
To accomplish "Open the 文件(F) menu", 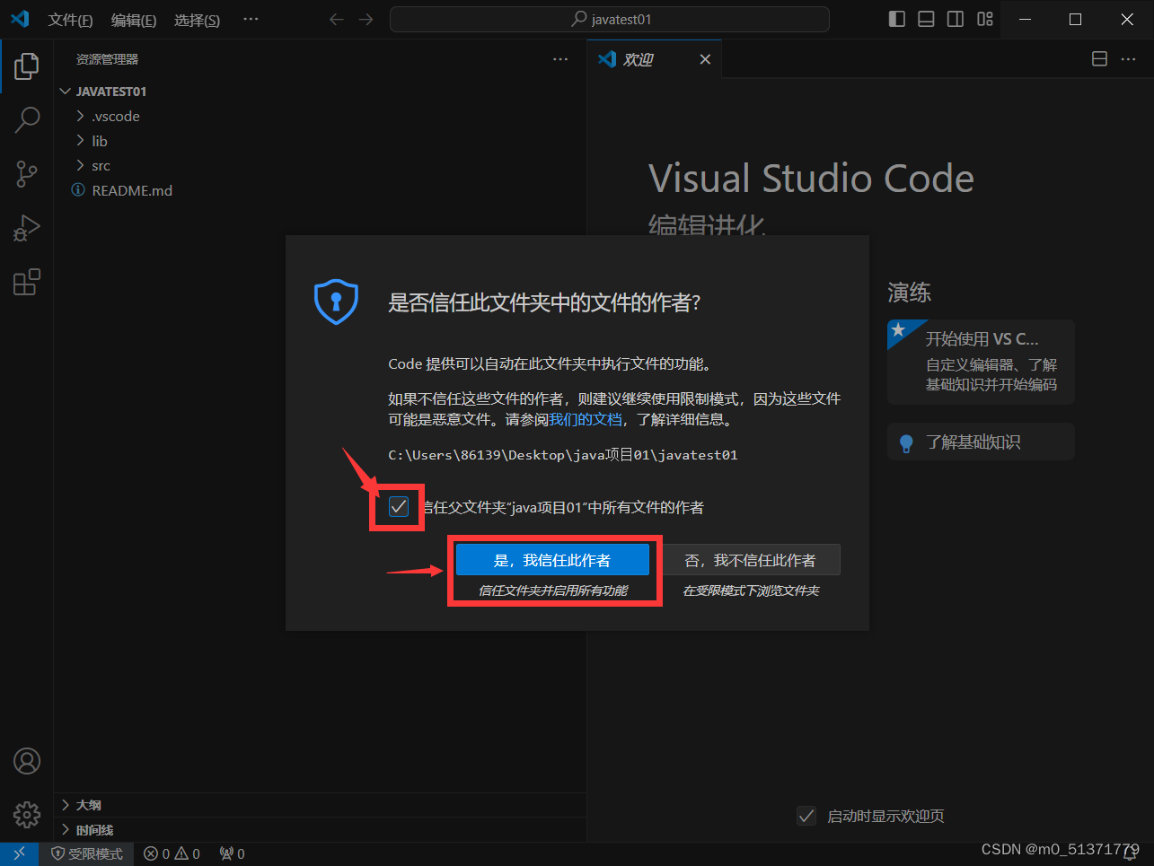I will coord(70,20).
